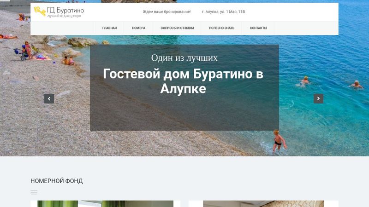
Task: Open the ГЛАВНАЯ menu item
Action: (109, 28)
